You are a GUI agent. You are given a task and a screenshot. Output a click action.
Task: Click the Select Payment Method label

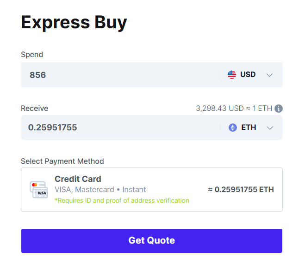[62, 161]
